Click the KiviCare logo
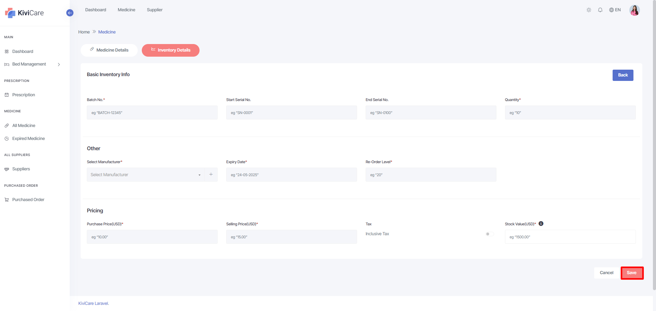 pyautogui.click(x=25, y=13)
